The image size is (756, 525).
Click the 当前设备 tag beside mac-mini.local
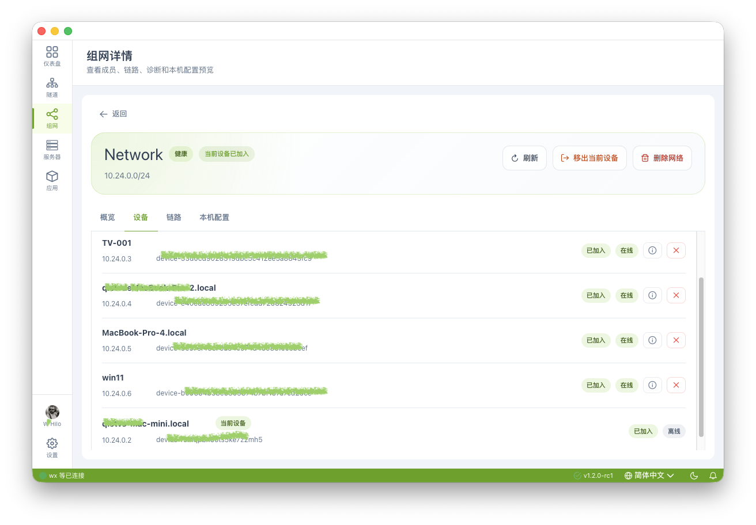[x=233, y=423]
